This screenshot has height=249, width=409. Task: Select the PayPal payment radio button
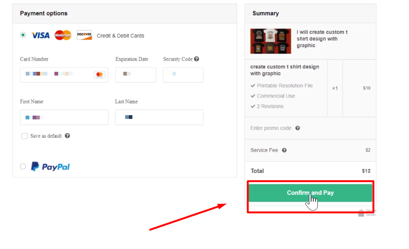pos(23,166)
